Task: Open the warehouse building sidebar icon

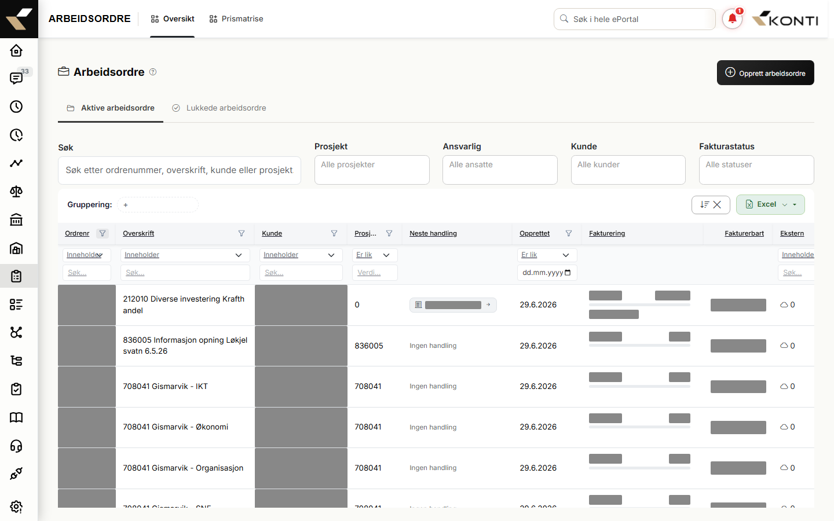Action: pos(16,248)
